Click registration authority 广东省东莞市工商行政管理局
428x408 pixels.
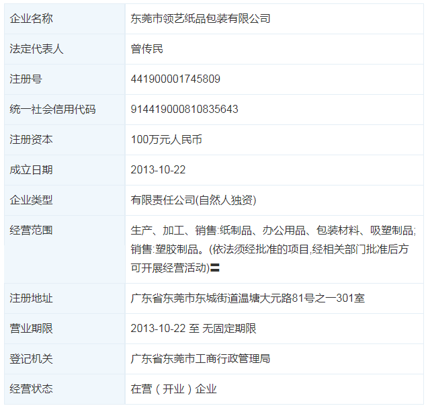pyautogui.click(x=200, y=359)
